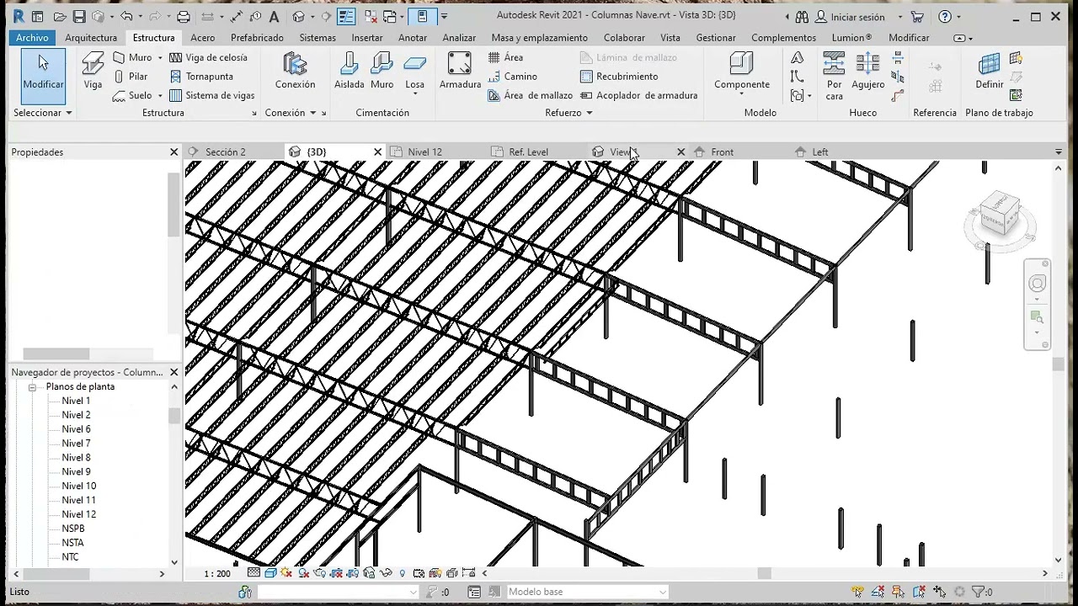The image size is (1078, 606).
Task: Click the active workset input field in status bar
Action: coord(337,592)
